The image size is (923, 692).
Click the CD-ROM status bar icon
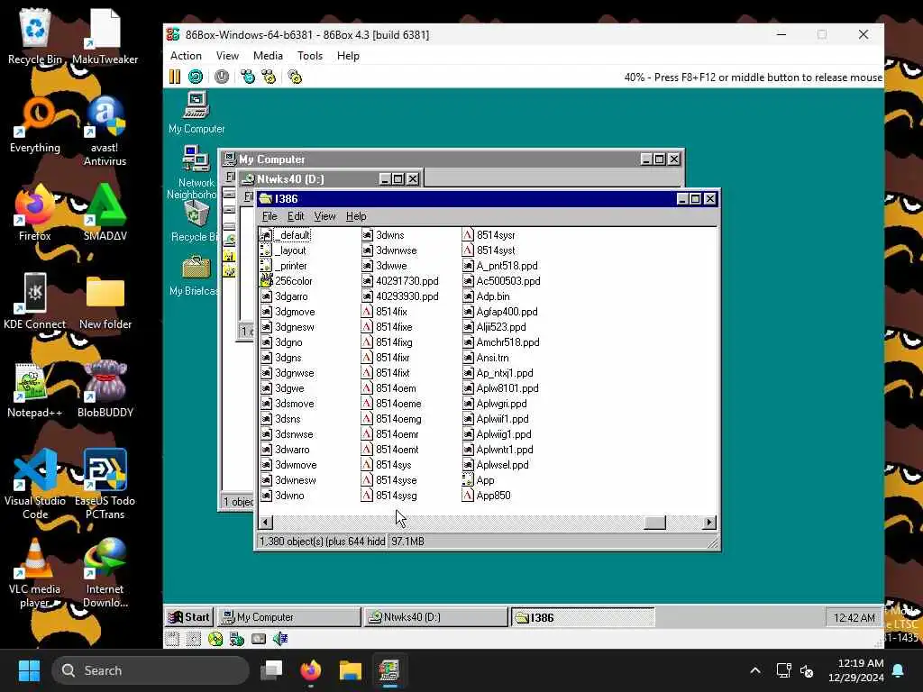click(x=215, y=639)
